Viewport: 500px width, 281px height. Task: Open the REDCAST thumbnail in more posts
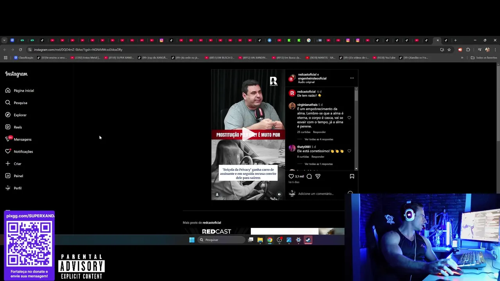pyautogui.click(x=216, y=231)
